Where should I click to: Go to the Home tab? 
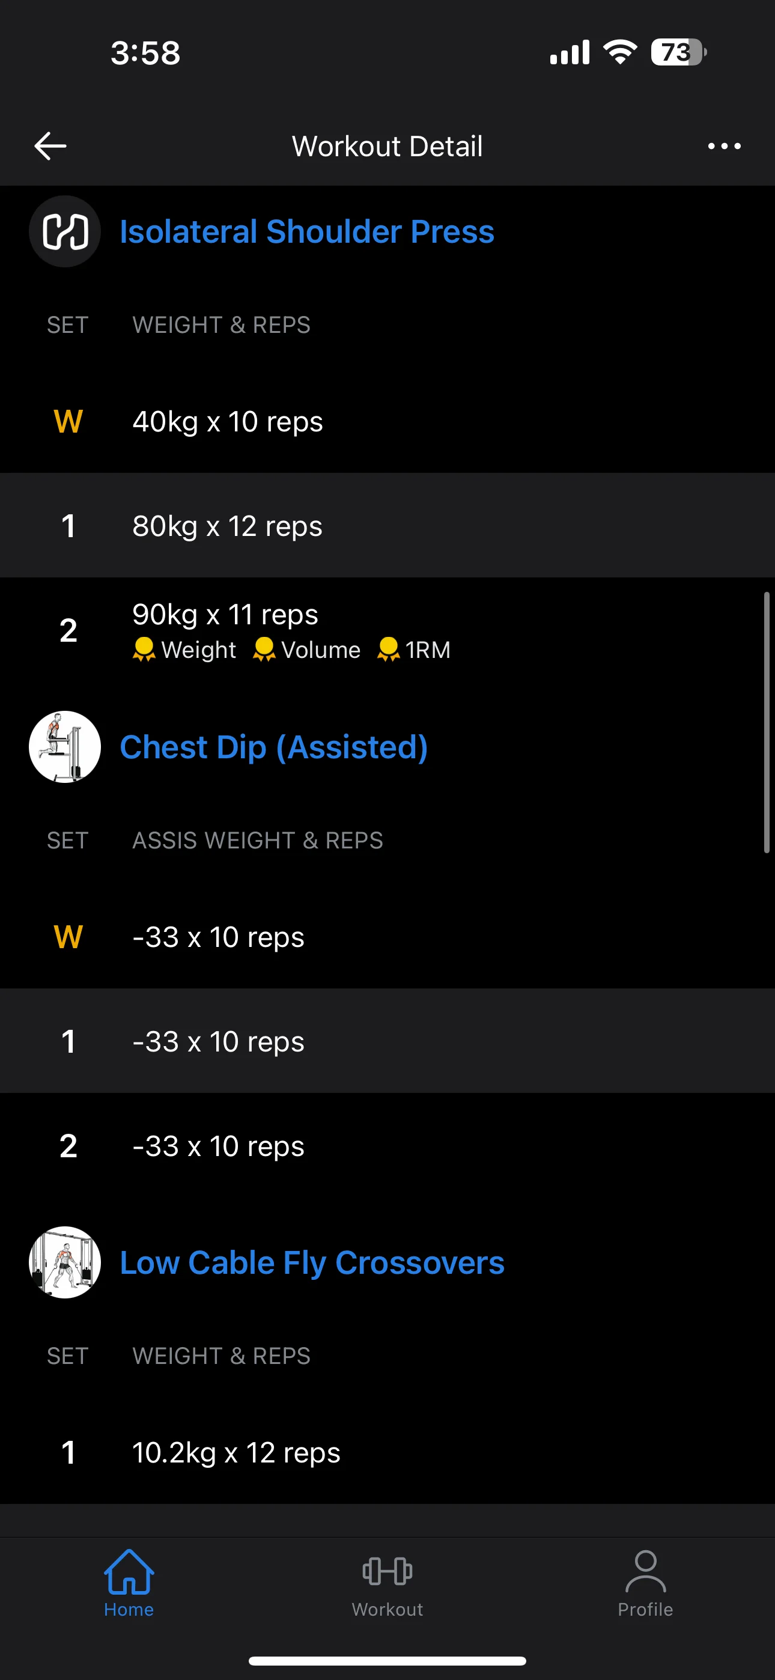pyautogui.click(x=129, y=1583)
